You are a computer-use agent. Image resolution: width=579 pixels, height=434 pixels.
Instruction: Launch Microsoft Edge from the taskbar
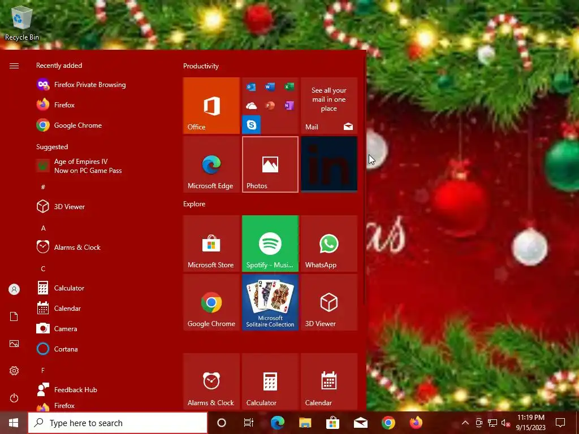[277, 423]
